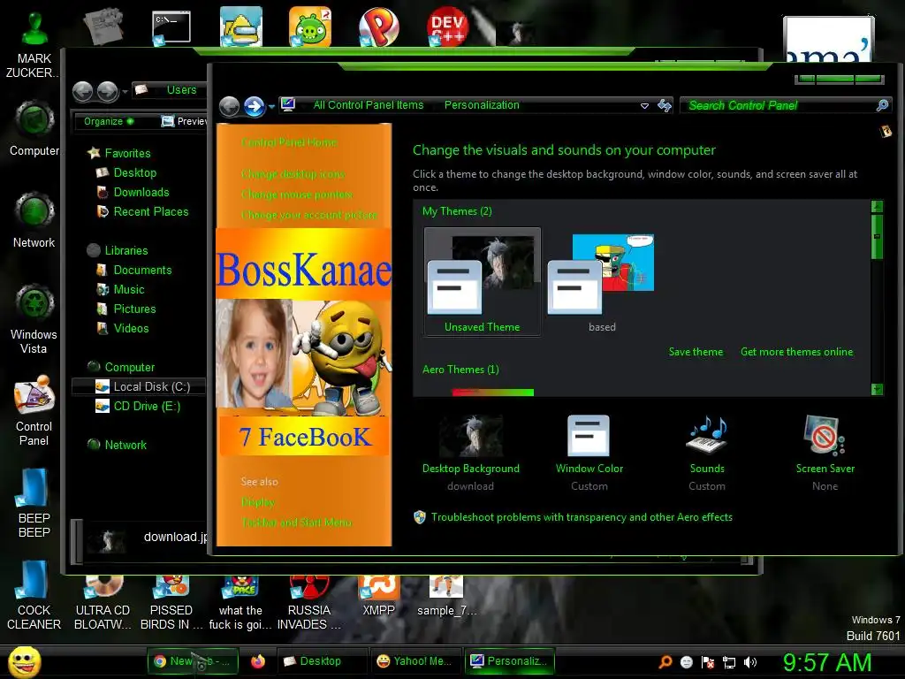Image resolution: width=905 pixels, height=679 pixels.
Task: Click Get more themes online link
Action: tap(796, 352)
